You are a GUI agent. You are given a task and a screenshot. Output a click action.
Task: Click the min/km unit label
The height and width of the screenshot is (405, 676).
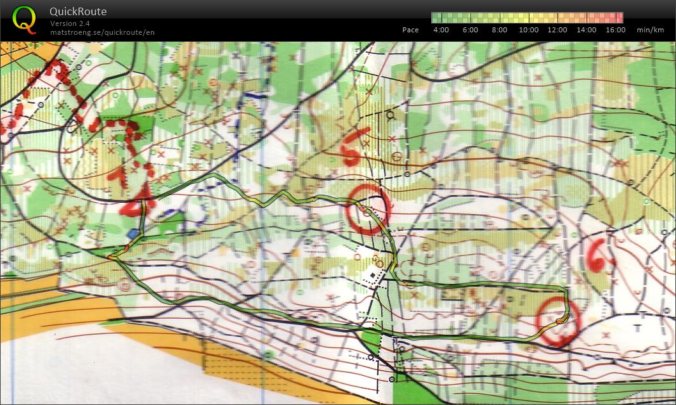coord(649,30)
